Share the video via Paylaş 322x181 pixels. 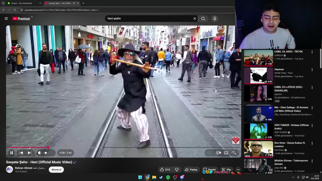point(191,170)
